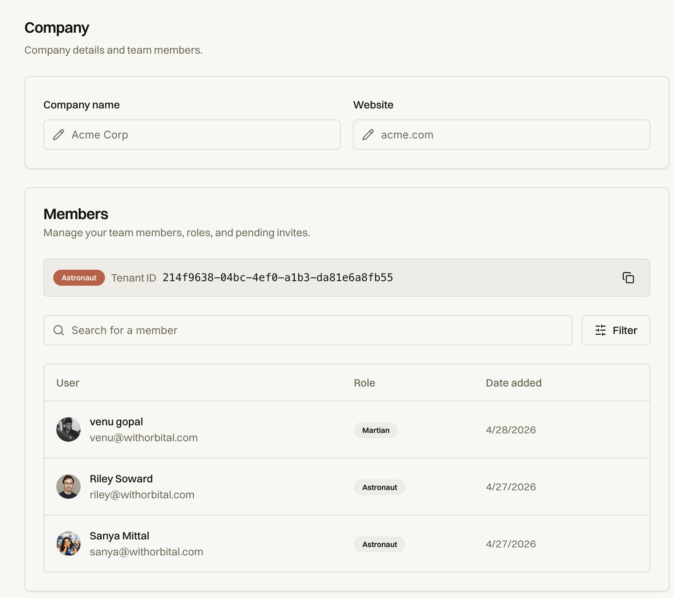The height and width of the screenshot is (598, 674).
Task: Open the Filter options
Action: coord(616,330)
